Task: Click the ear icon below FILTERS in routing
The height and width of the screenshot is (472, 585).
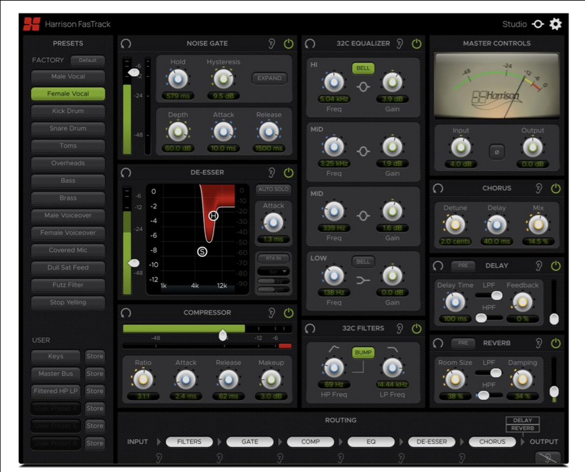Action: [159, 457]
